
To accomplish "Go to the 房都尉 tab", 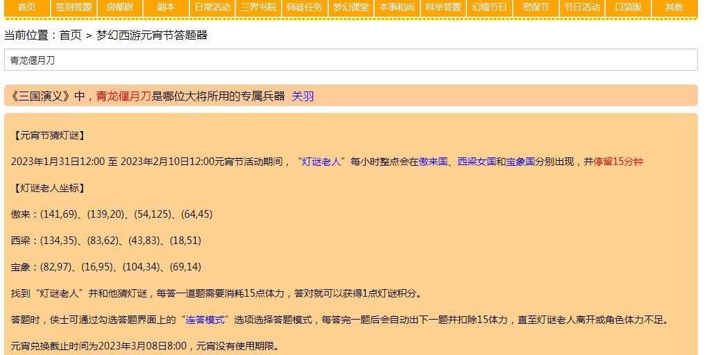I will coord(120,8).
